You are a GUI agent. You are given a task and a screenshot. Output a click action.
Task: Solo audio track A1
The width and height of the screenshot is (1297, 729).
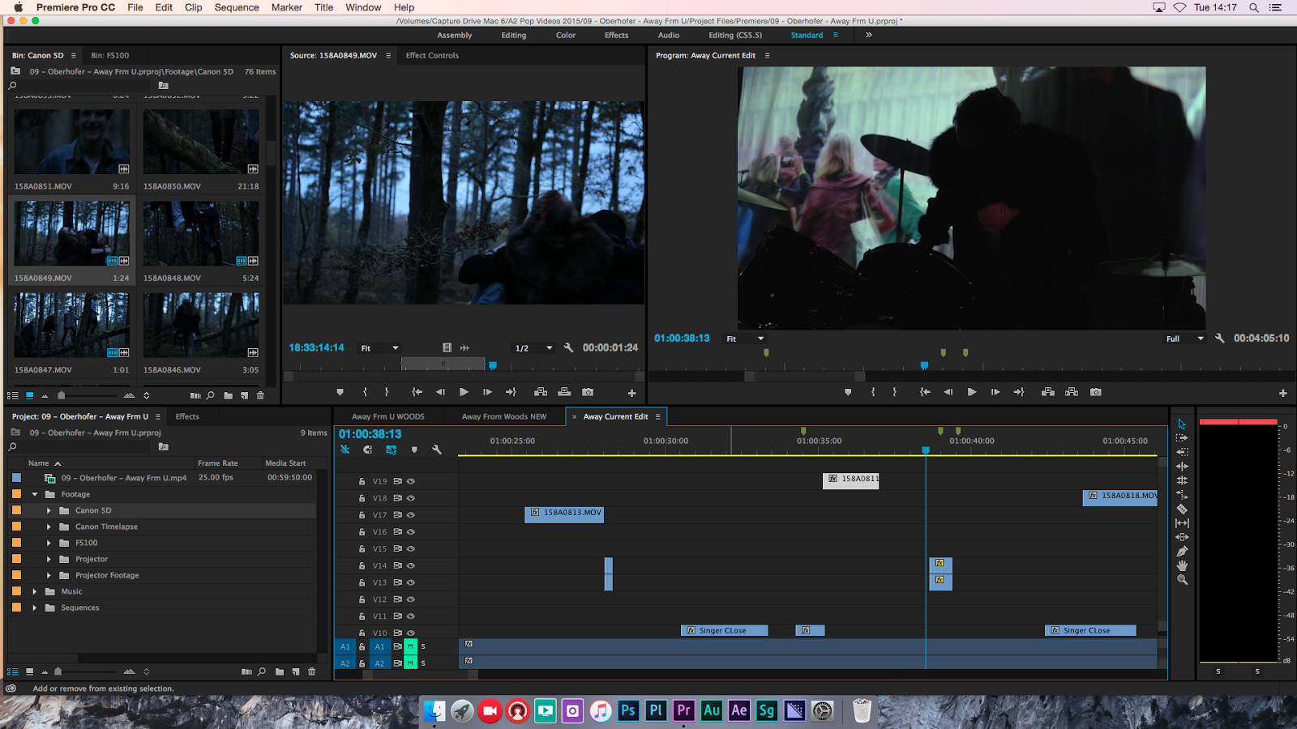(423, 646)
